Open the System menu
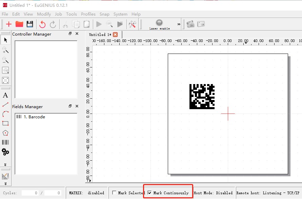Screen dimensions: 302x199 click(120, 14)
